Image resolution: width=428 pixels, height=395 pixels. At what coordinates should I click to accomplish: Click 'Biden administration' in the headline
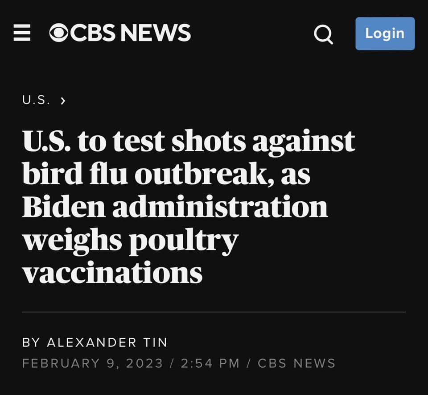click(x=175, y=206)
